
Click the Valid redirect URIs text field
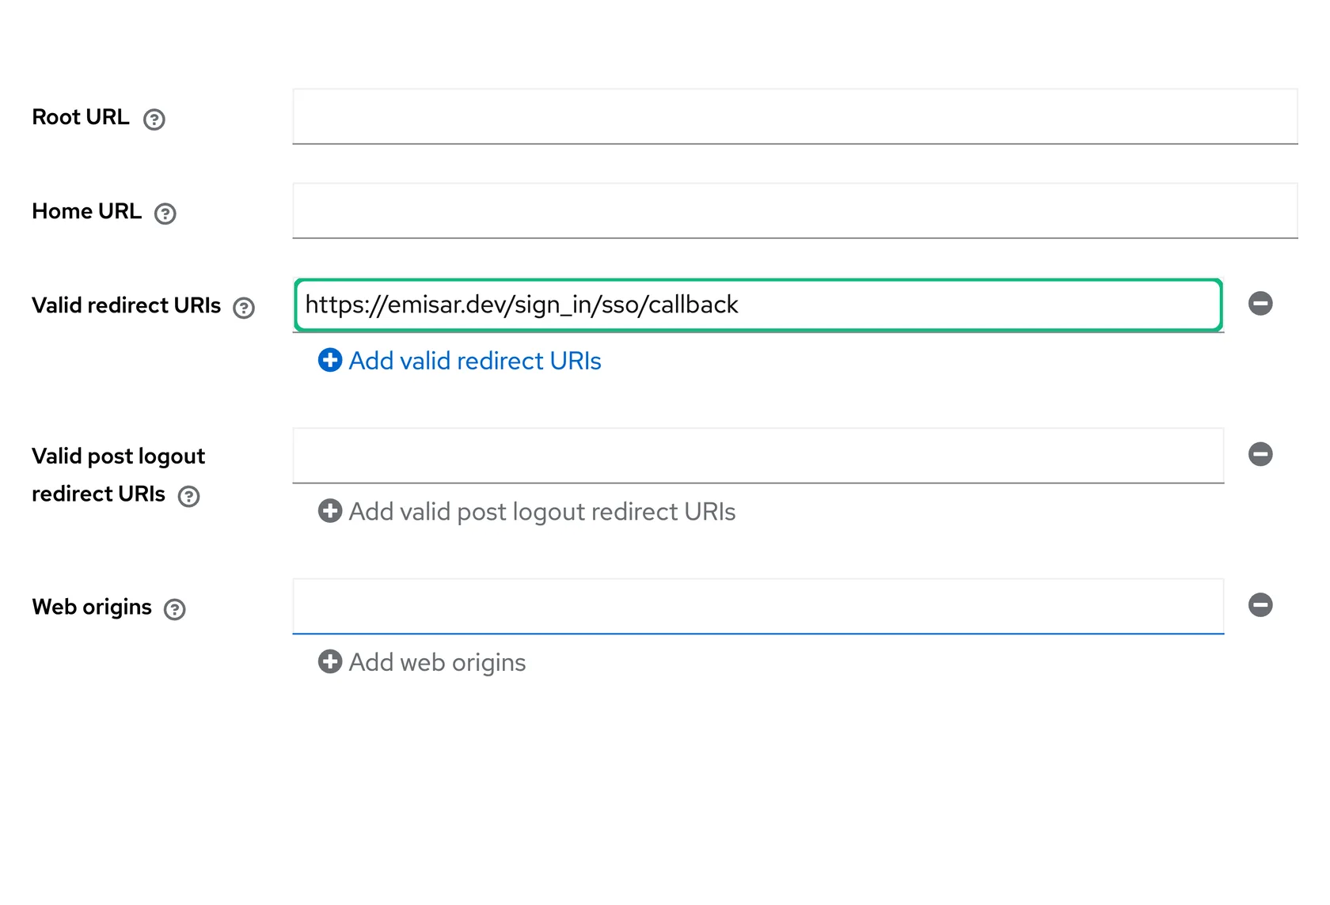758,305
